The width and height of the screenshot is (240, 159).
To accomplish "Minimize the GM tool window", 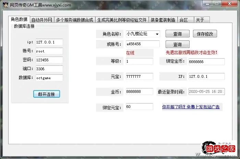I will [x=207, y=4].
